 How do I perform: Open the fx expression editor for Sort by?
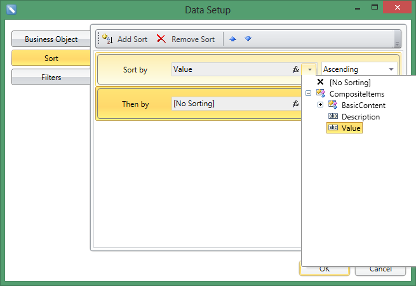295,69
